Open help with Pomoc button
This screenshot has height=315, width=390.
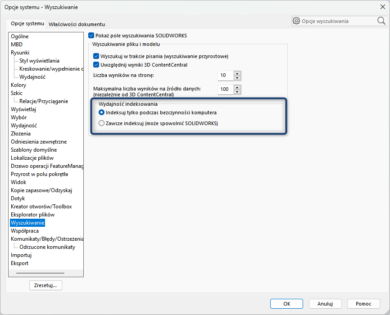coord(363,304)
